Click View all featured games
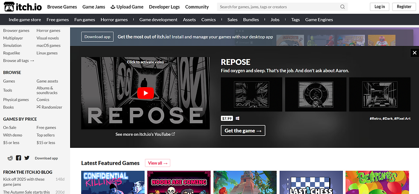Screen dimensions: 419x194 click(x=158, y=163)
